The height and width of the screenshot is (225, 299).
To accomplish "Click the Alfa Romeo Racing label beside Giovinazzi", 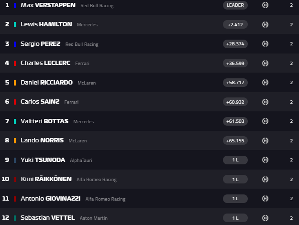I will (105, 199).
